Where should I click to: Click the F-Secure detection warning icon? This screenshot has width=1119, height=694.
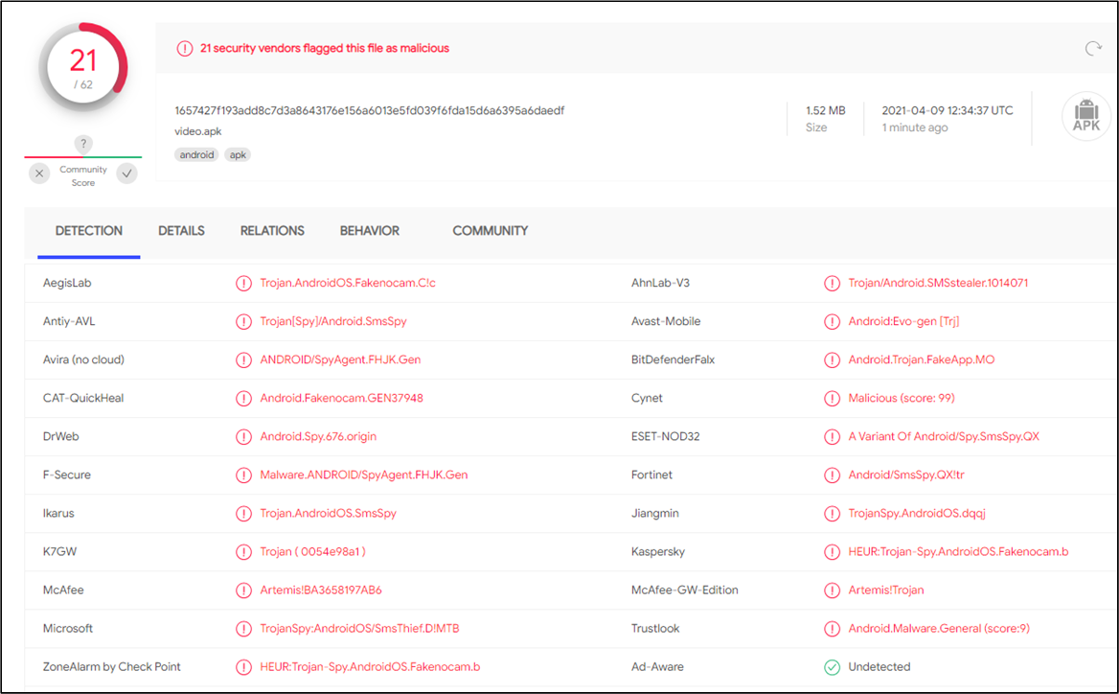[243, 475]
